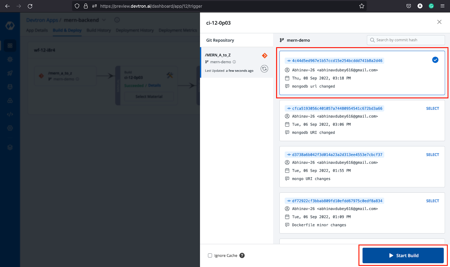This screenshot has width=450, height=267.
Task: Open the rocket deploy icon in sidebar
Action: click(x=10, y=73)
